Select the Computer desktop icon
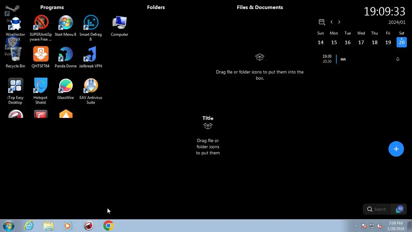The width and height of the screenshot is (412, 232). pyautogui.click(x=119, y=26)
